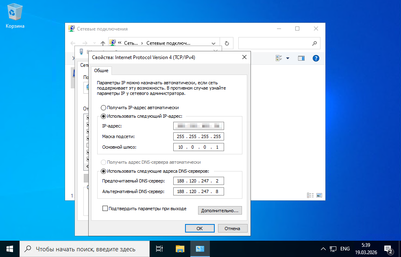Select use the following IP address option
This screenshot has width=401, height=257.
coord(103,116)
